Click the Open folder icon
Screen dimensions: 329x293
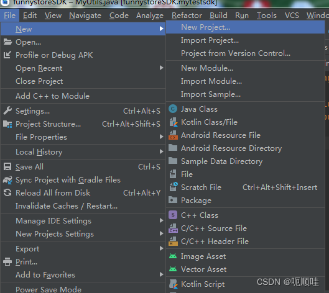7,42
